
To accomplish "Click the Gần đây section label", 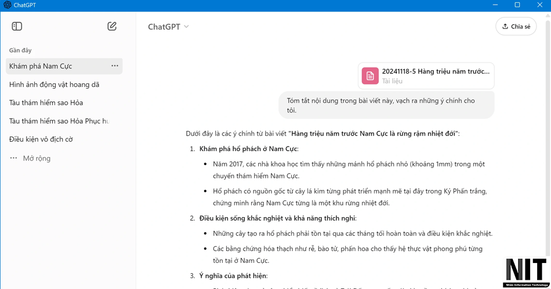I will point(20,50).
